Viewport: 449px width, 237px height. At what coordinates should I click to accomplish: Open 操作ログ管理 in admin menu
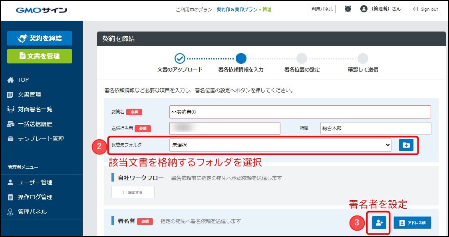pos(35,197)
